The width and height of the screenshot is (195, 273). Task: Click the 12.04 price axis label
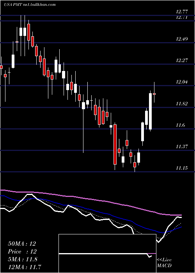point(182,82)
